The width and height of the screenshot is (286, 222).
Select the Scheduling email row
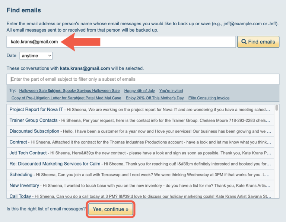coord(140,175)
